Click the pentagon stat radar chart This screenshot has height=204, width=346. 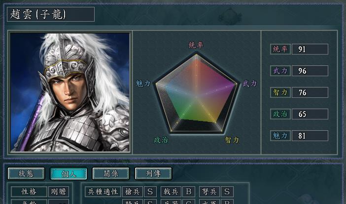196,92
